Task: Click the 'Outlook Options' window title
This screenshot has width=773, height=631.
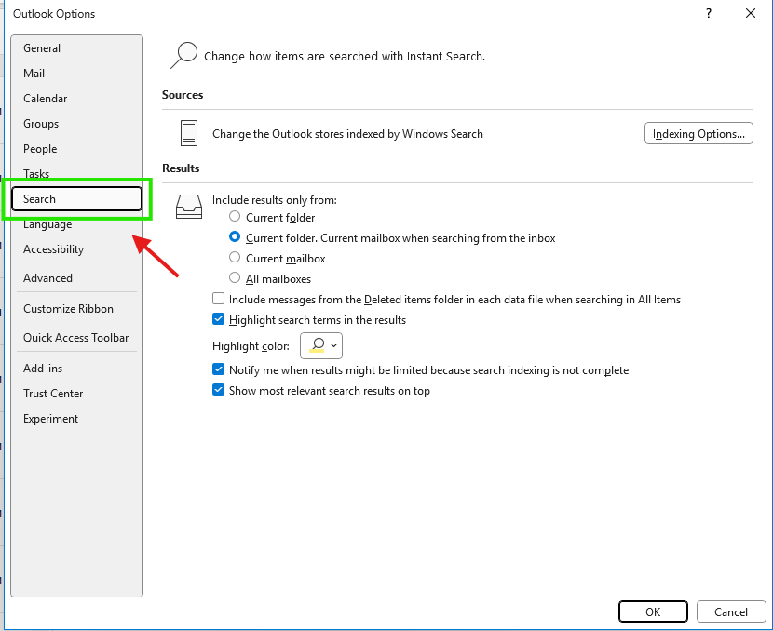Action: [54, 14]
